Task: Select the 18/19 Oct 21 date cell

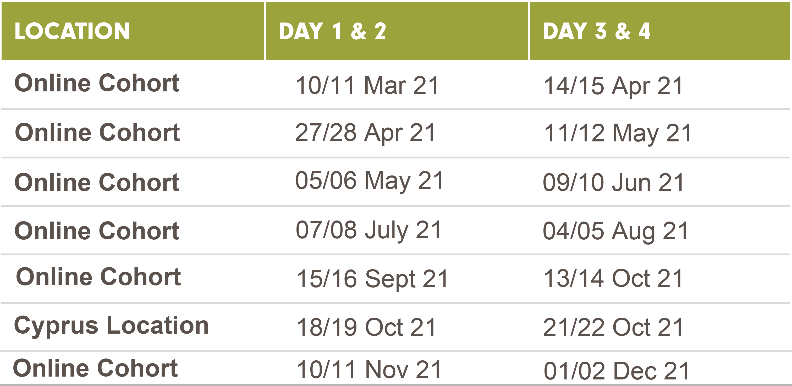Action: (x=366, y=327)
